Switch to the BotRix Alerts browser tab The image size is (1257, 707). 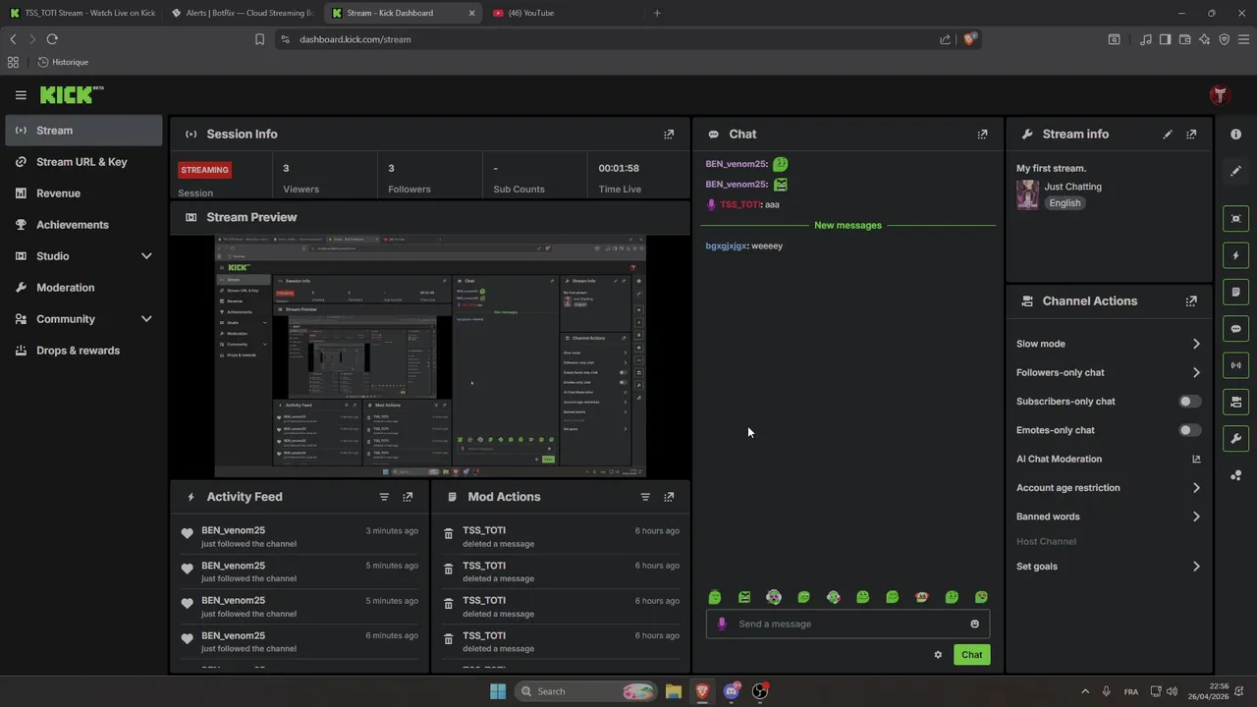(242, 13)
